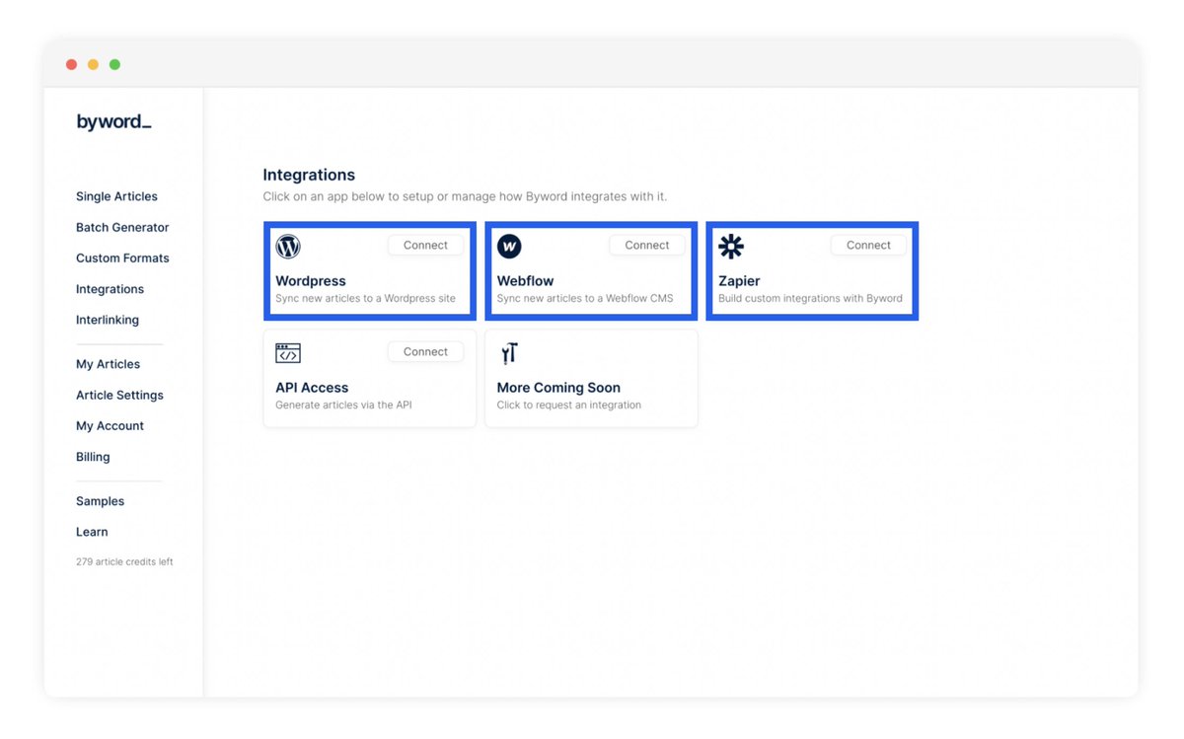Connect API Access
The image size is (1184, 739).
click(425, 351)
